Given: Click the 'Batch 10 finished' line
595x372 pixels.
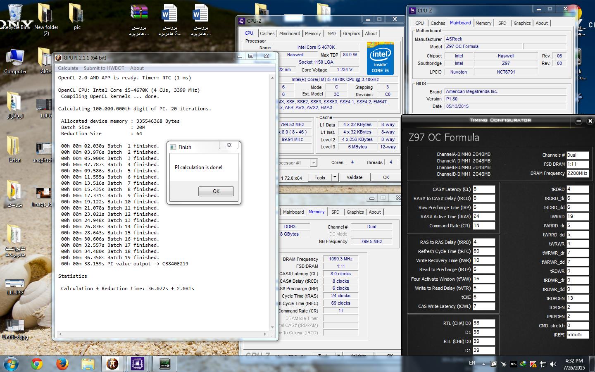Looking at the screenshot, I should [109, 202].
